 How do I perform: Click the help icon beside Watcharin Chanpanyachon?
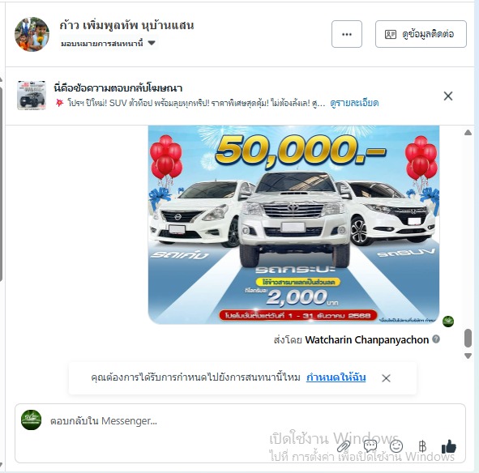(436, 339)
